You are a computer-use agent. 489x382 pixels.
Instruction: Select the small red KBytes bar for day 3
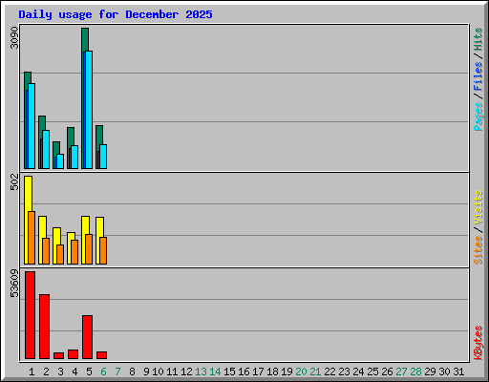pos(58,355)
